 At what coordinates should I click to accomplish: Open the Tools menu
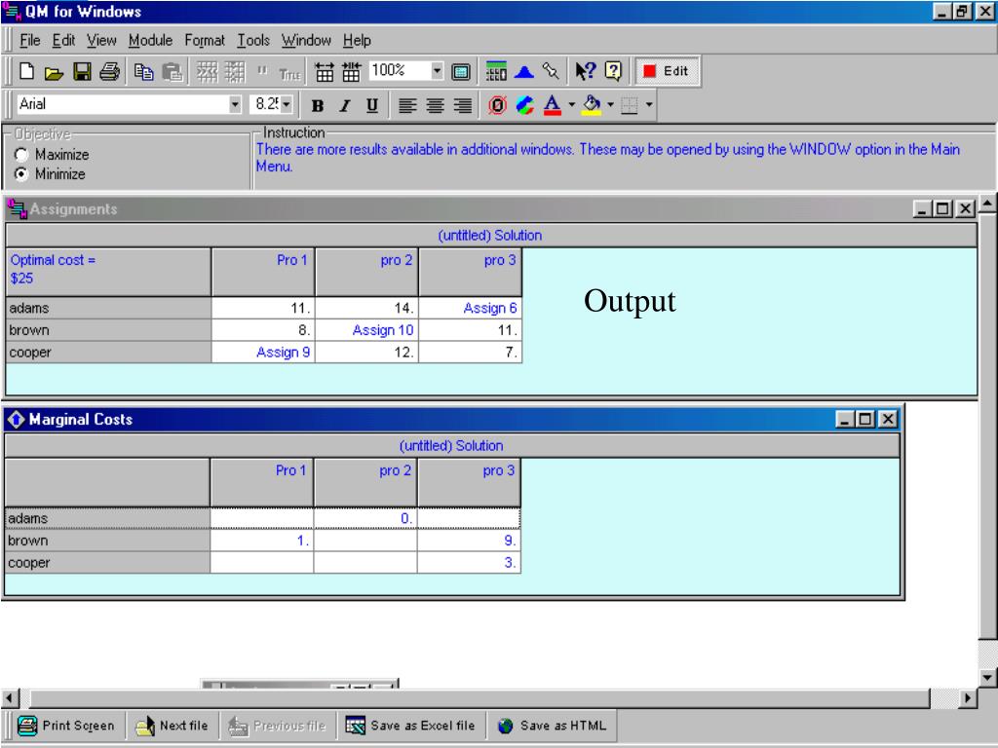[x=253, y=41]
